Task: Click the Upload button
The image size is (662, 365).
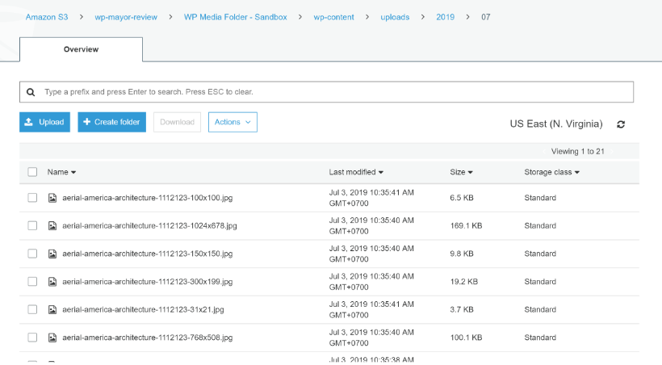Action: point(44,122)
